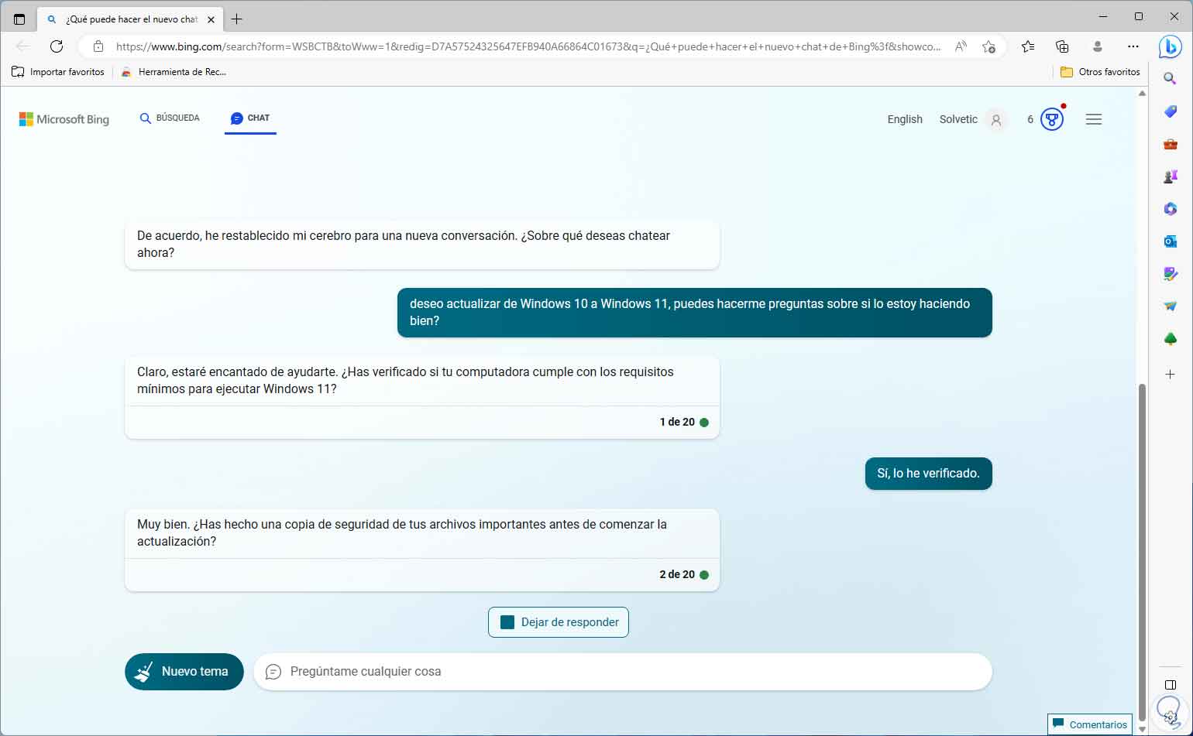Open the Edge settings ellipsis menu
The width and height of the screenshot is (1193, 736).
click(1133, 46)
